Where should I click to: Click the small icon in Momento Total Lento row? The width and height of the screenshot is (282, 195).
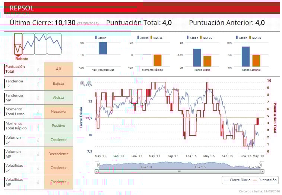coord(38,112)
